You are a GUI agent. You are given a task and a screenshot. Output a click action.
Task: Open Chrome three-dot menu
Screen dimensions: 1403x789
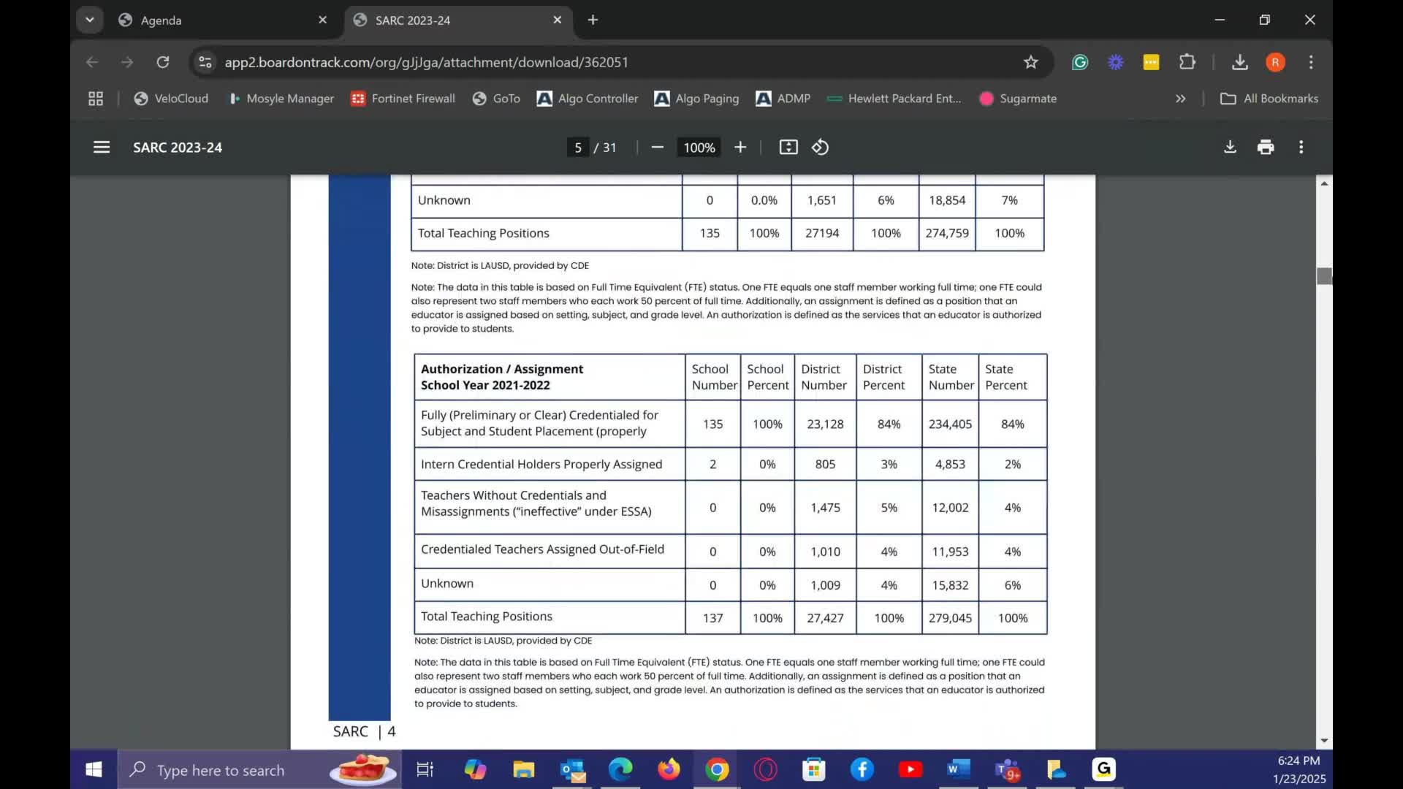(x=1311, y=62)
